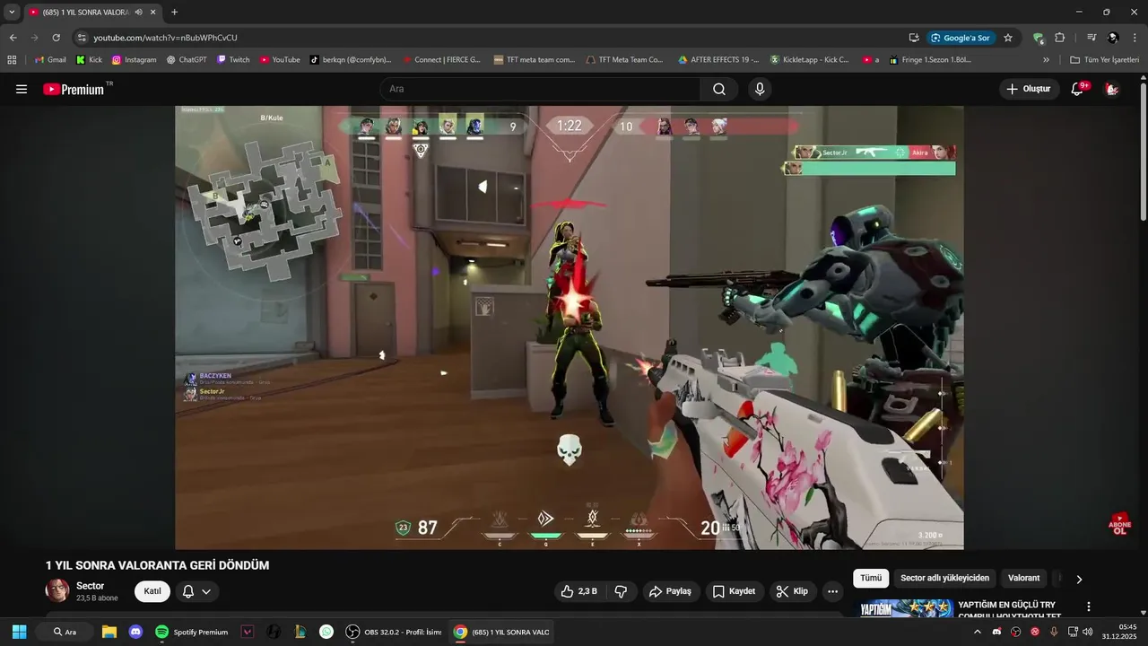Open more actions three-dot menu below video

pyautogui.click(x=832, y=591)
